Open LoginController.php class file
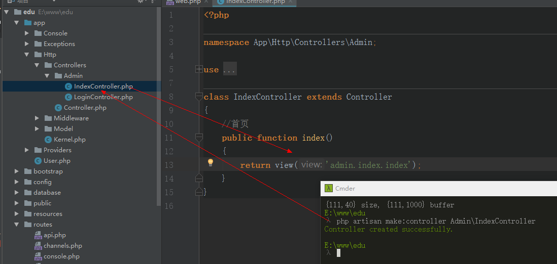The width and height of the screenshot is (557, 264). pos(103,97)
